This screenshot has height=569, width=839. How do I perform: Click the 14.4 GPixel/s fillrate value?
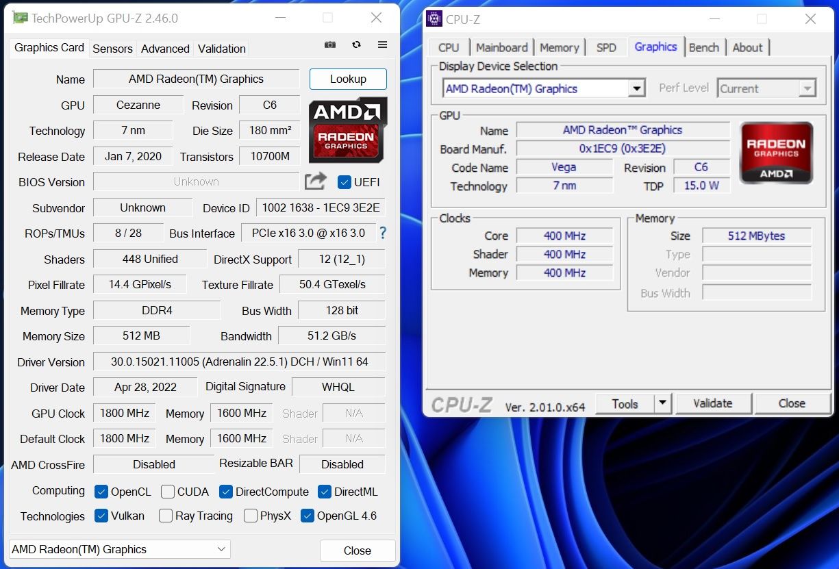pyautogui.click(x=140, y=284)
